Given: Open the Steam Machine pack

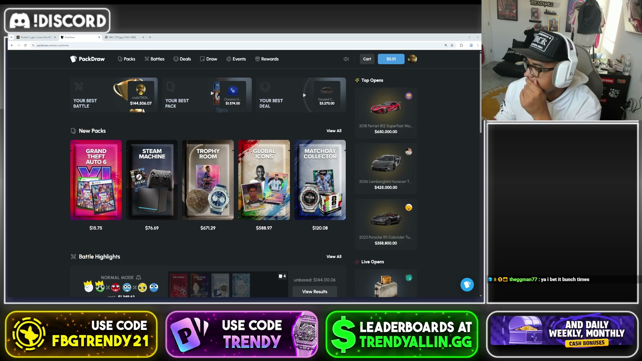Looking at the screenshot, I should point(152,180).
